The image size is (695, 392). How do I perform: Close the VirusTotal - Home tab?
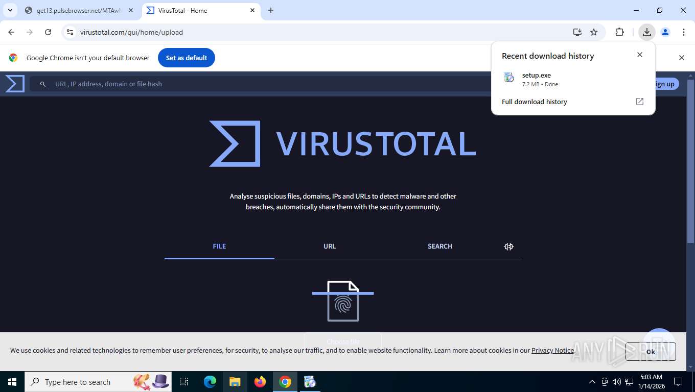tap(252, 10)
